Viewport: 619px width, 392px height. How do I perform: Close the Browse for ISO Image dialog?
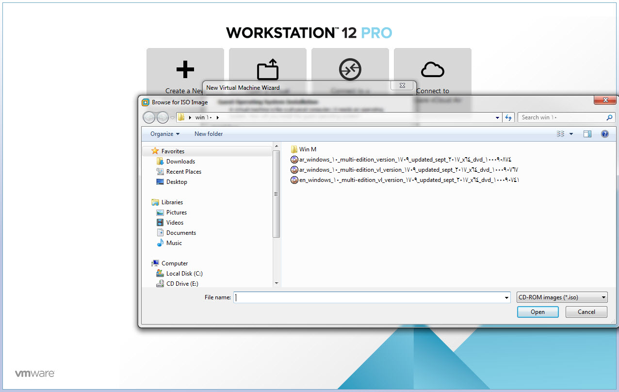coord(605,100)
